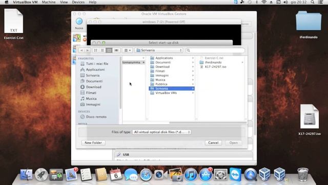
Task: Select the Pubblica folder in column
Action: [x=172, y=84]
